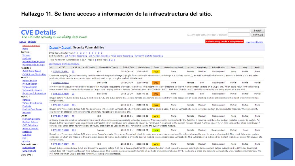
Task: Open Vendor Search link
Action: (30, 81)
